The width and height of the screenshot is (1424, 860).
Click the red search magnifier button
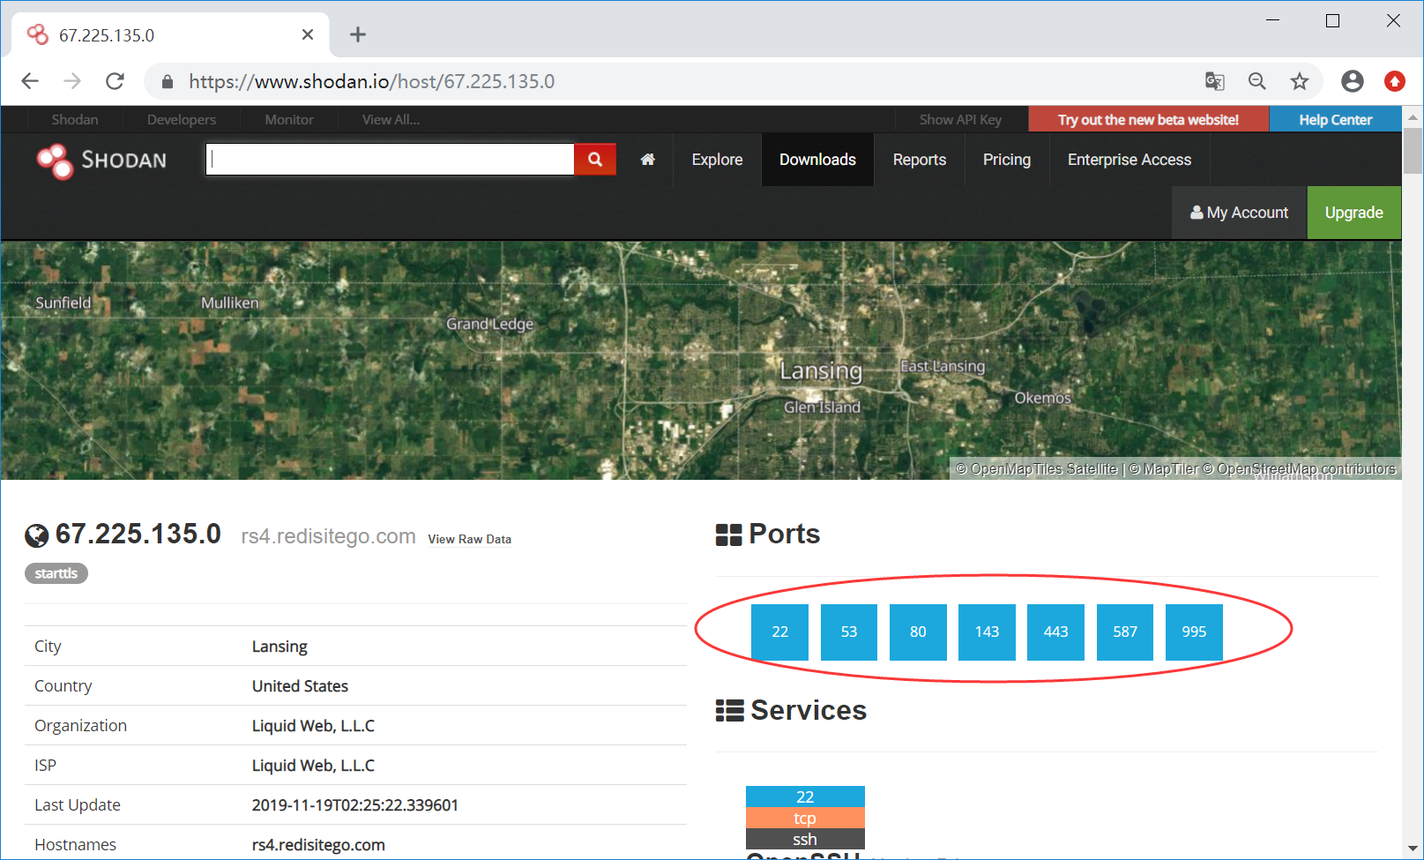click(595, 160)
